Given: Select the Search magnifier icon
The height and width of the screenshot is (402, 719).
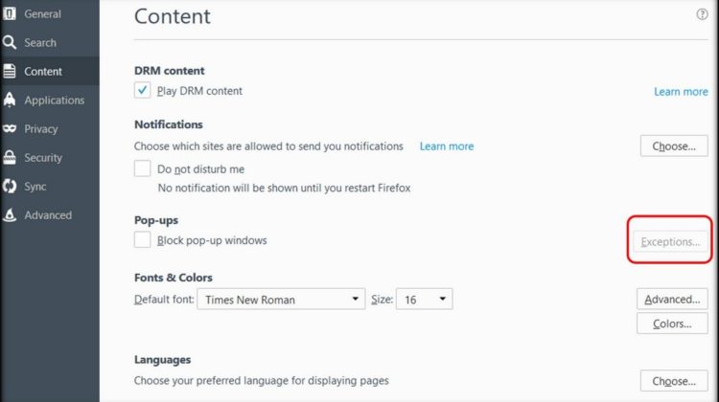Looking at the screenshot, I should [x=10, y=42].
